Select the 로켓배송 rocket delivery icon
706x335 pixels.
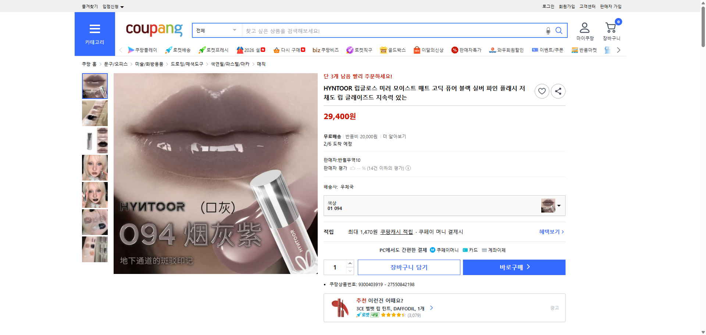[168, 50]
